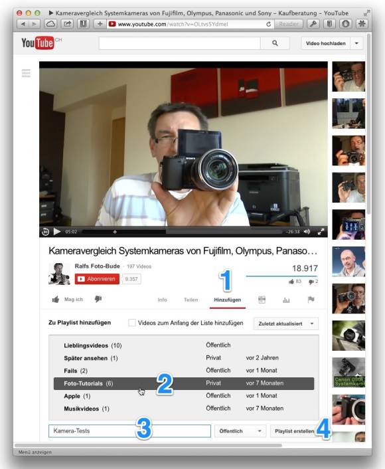The width and height of the screenshot is (385, 469).
Task: Click the video progress bar
Action: pos(183,232)
